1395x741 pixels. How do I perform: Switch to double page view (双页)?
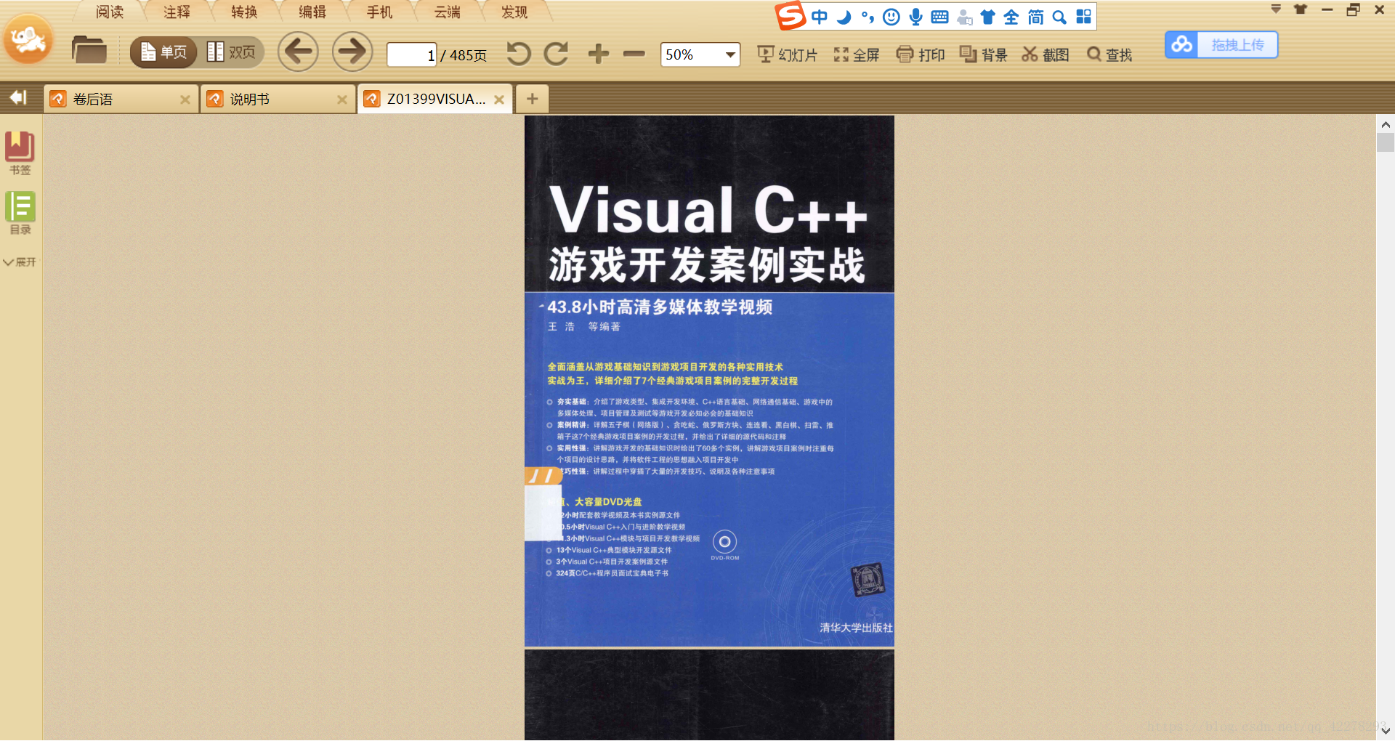(x=231, y=52)
